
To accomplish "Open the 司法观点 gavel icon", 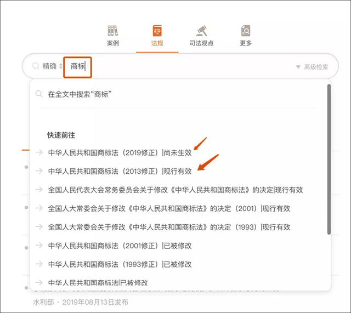I will pyautogui.click(x=201, y=31).
